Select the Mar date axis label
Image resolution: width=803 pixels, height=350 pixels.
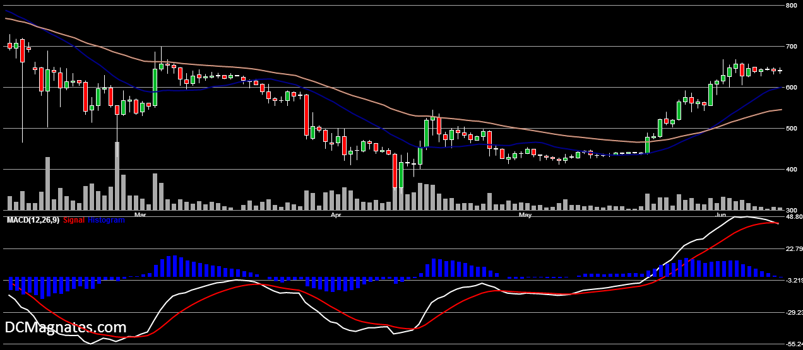point(140,215)
